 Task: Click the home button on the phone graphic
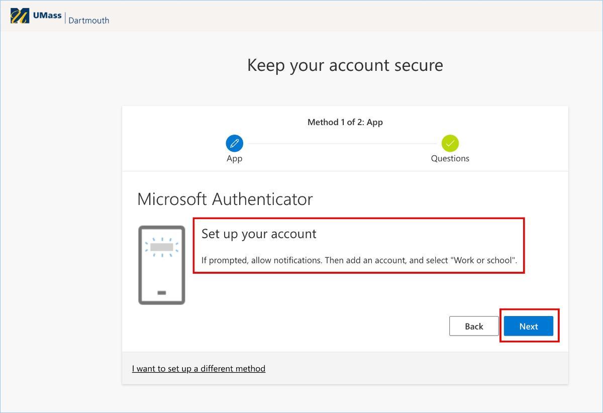(x=162, y=292)
